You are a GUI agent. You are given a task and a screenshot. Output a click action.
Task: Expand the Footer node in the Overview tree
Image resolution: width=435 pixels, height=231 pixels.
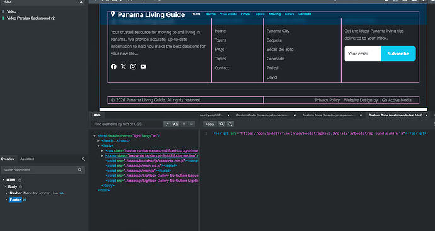[7, 200]
